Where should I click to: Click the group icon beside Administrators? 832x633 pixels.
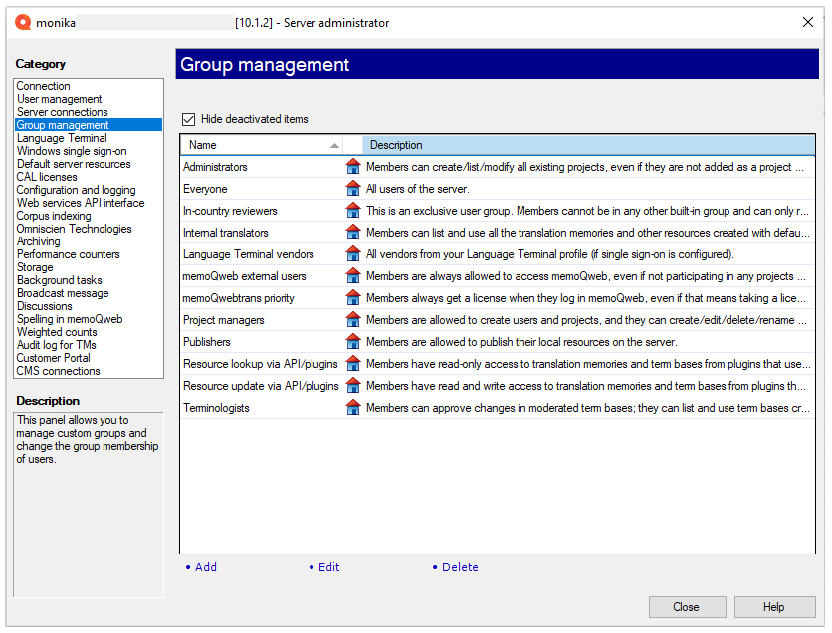coord(353,167)
